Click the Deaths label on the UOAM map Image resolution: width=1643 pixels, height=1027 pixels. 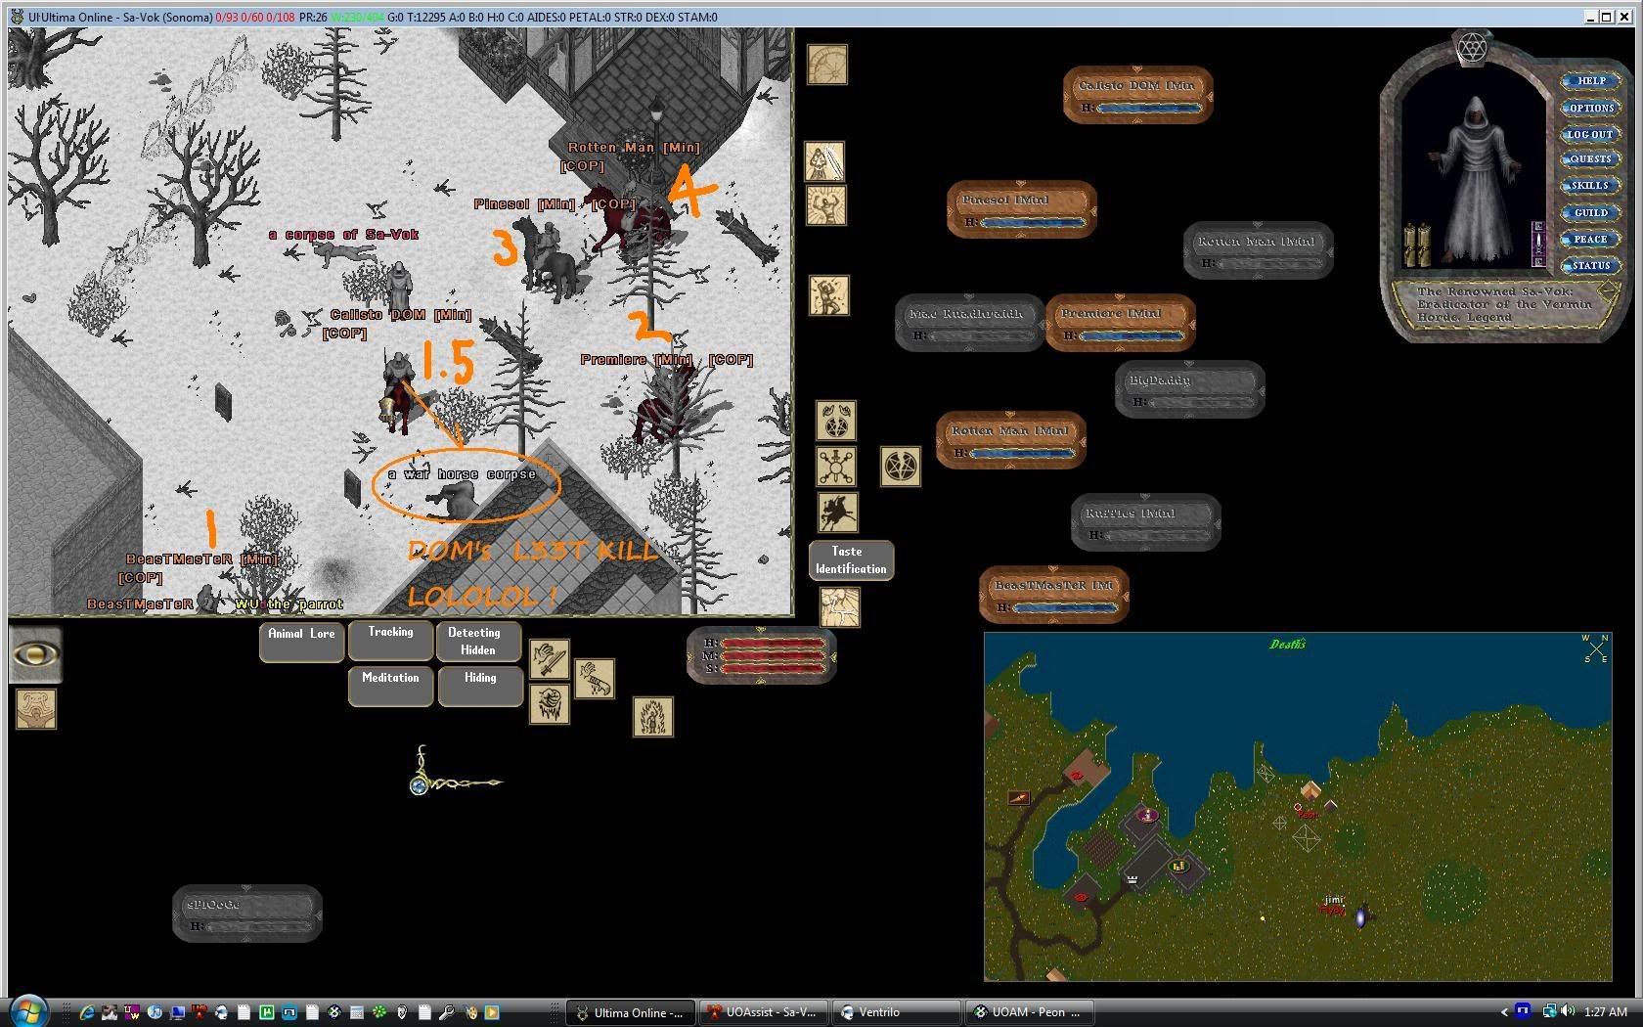click(x=1288, y=644)
